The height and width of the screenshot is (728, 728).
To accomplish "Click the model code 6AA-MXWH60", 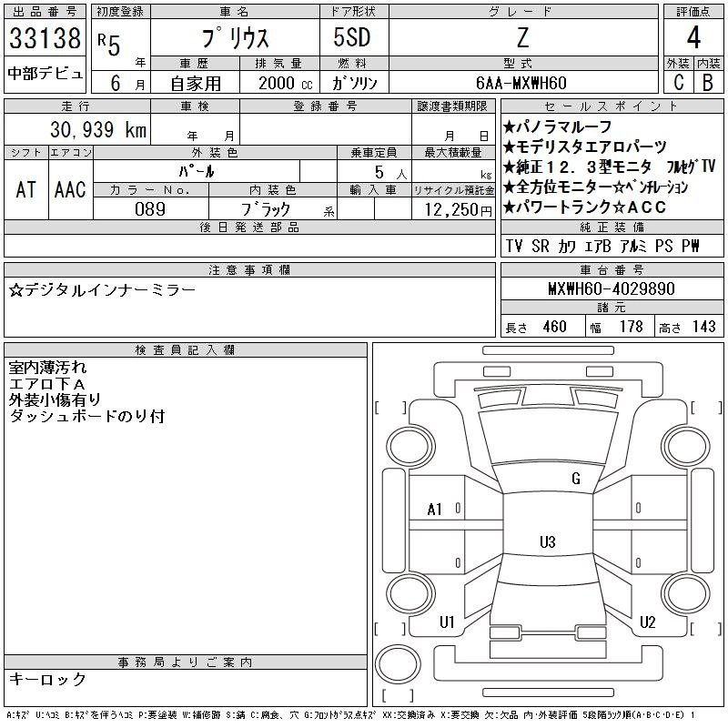I will click(521, 83).
